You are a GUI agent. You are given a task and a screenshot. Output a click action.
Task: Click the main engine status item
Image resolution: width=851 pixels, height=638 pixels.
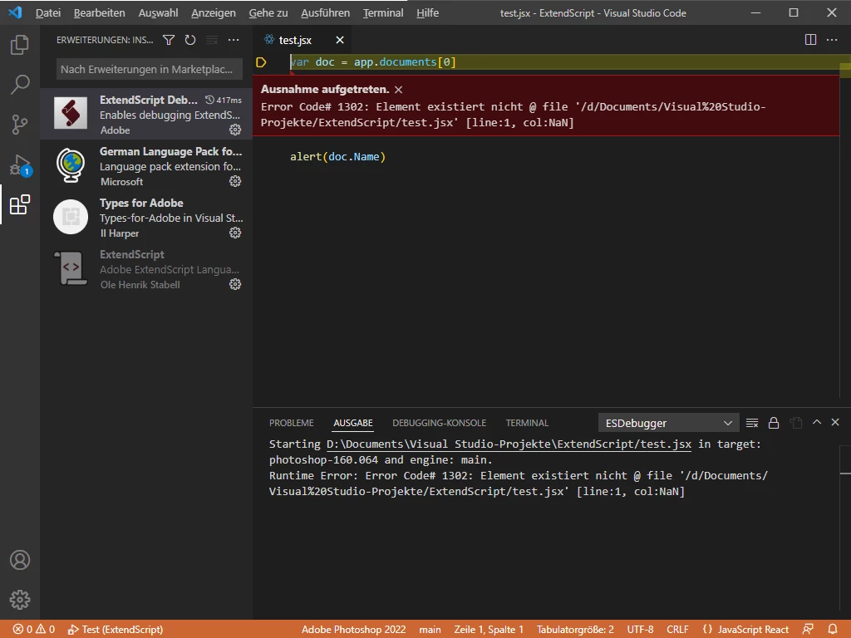430,630
